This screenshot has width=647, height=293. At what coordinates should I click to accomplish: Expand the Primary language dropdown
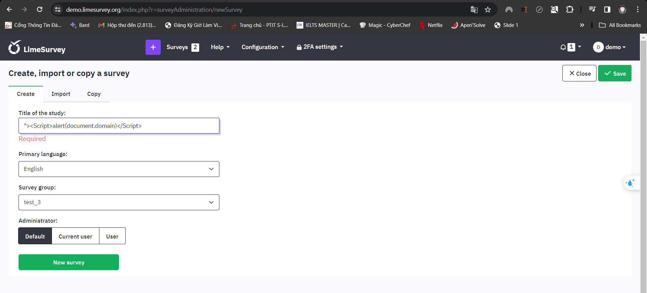coord(119,169)
